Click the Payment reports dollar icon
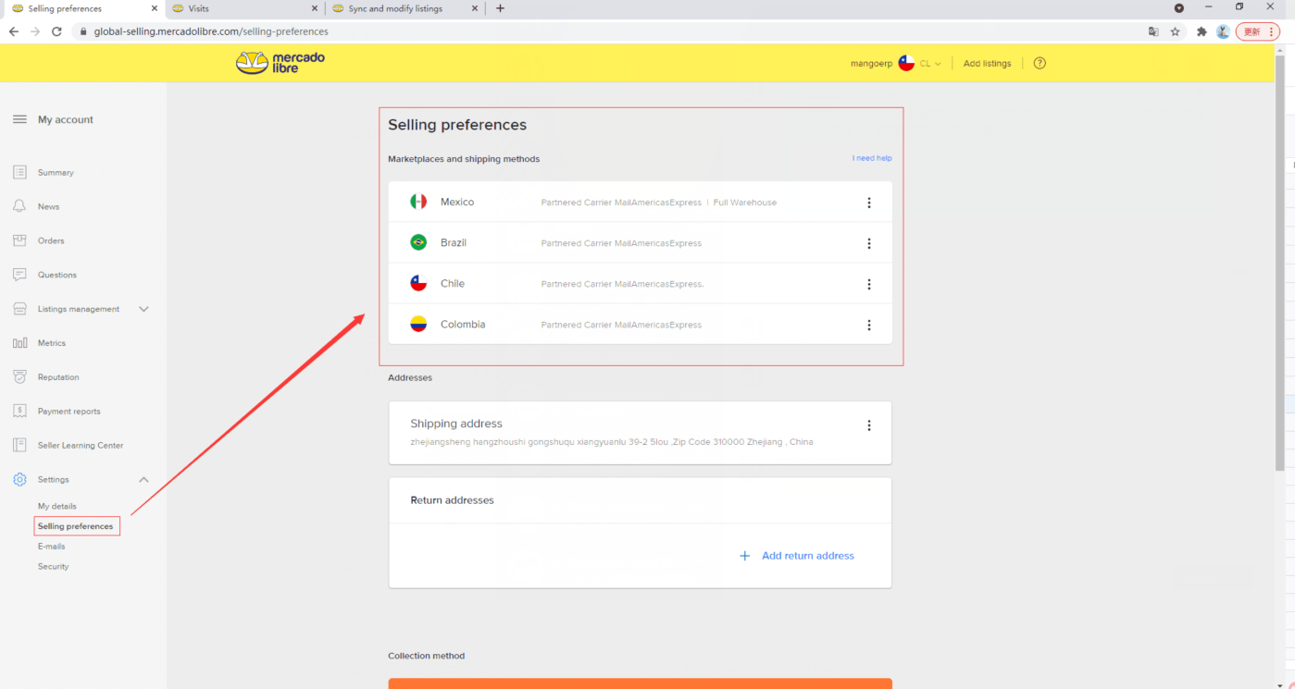Image resolution: width=1295 pixels, height=689 pixels. click(x=19, y=412)
